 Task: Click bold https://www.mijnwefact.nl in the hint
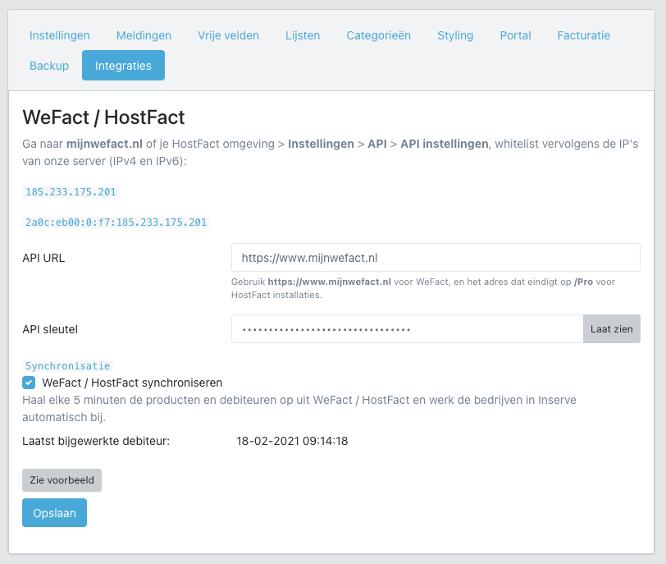pyautogui.click(x=329, y=282)
